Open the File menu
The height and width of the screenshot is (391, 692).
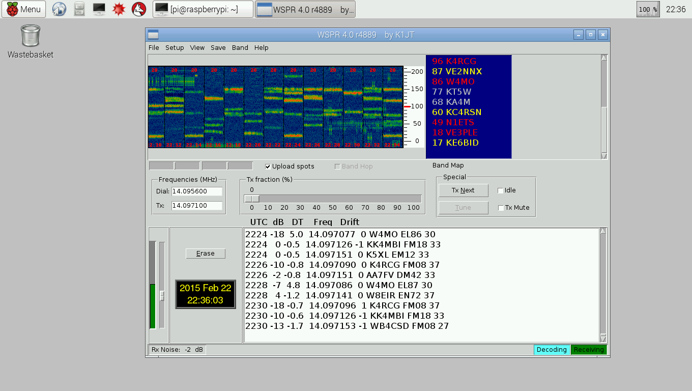(x=154, y=48)
